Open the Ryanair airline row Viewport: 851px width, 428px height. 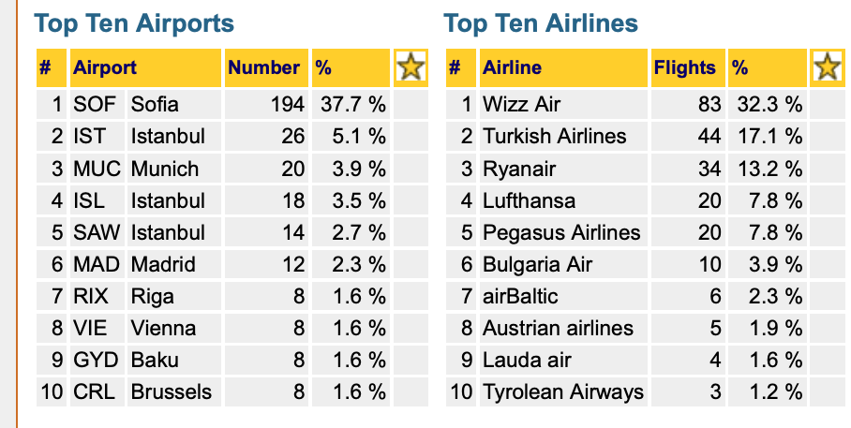(646, 169)
